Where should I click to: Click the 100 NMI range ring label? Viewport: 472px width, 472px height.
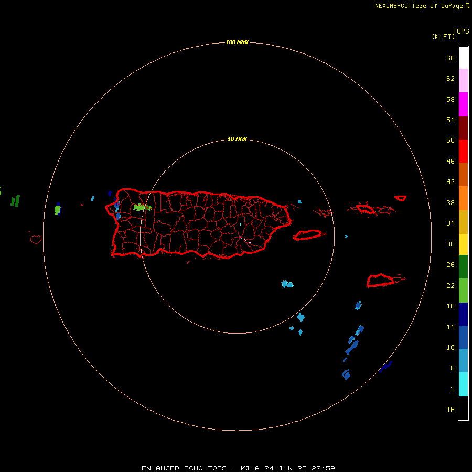tap(237, 42)
